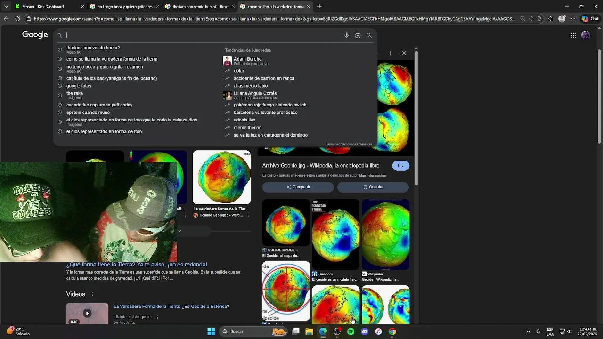Open File Explorer from taskbar
Screen dimensions: 603x339
pos(309,331)
